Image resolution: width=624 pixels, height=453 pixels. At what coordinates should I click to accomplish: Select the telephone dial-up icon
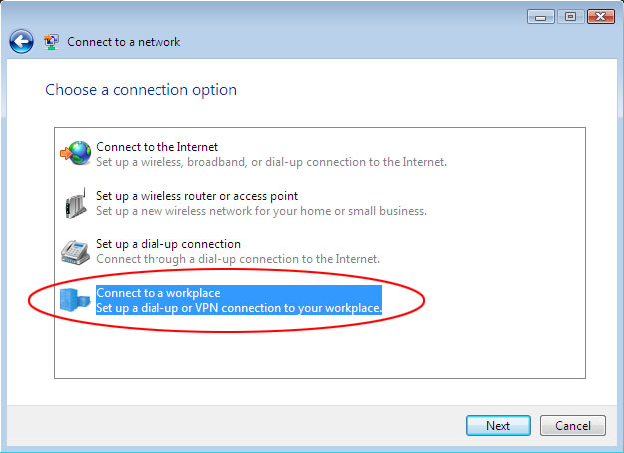point(75,252)
